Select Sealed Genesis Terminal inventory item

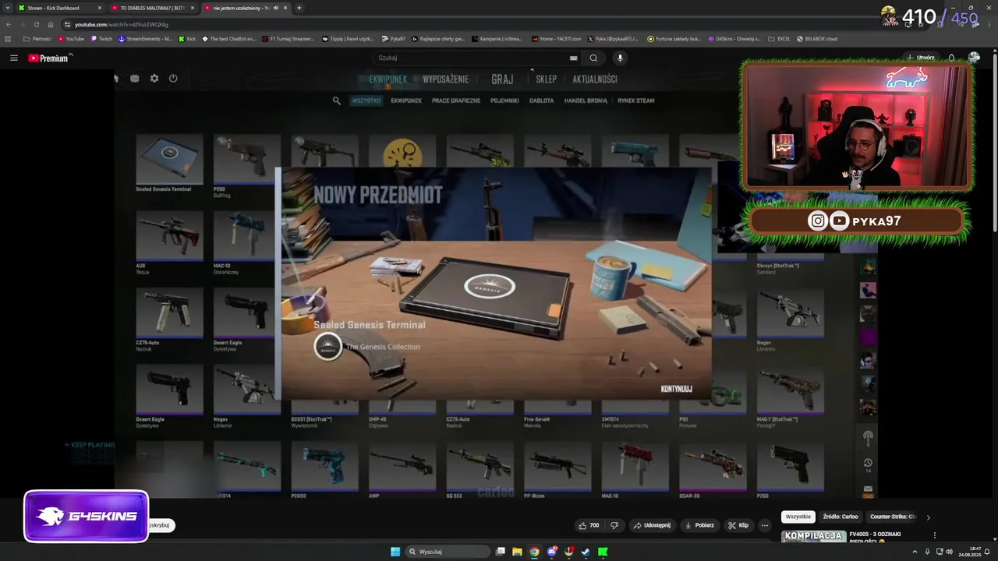pos(169,162)
